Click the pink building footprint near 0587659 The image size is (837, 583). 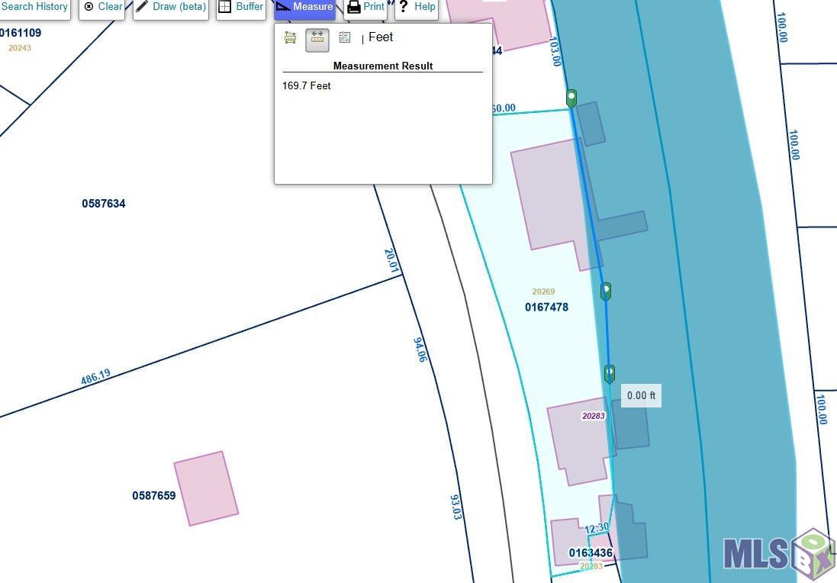tap(206, 488)
